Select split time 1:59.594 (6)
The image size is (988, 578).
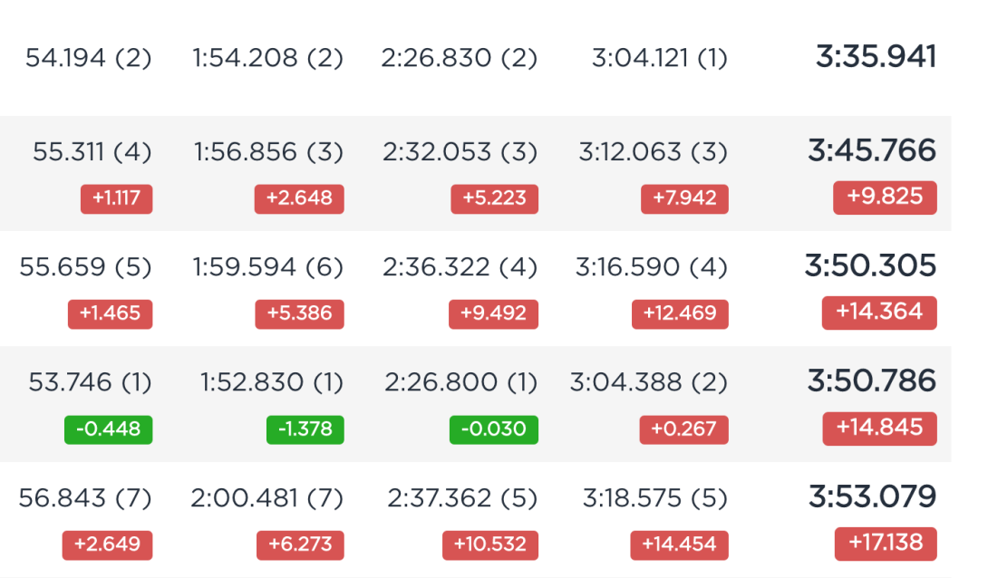click(x=267, y=267)
